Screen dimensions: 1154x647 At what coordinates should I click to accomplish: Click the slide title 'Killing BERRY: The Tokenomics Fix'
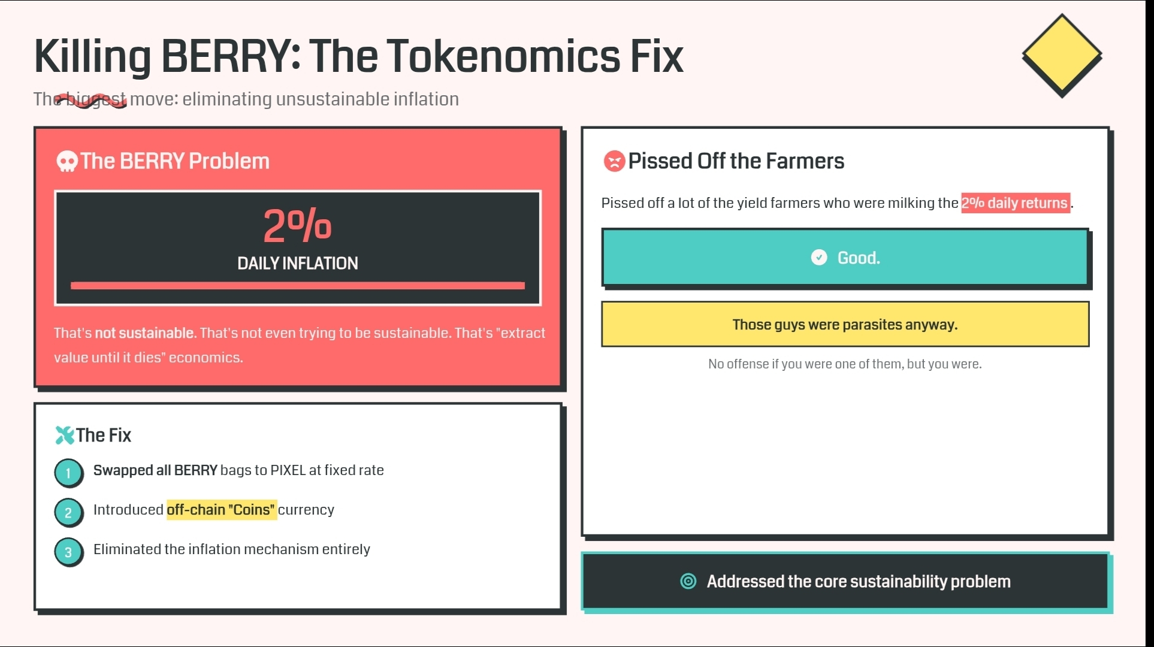click(x=358, y=56)
